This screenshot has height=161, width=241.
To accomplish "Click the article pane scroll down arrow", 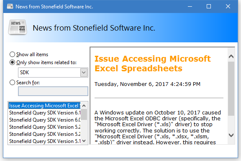I will pyautogui.click(x=231, y=135).
